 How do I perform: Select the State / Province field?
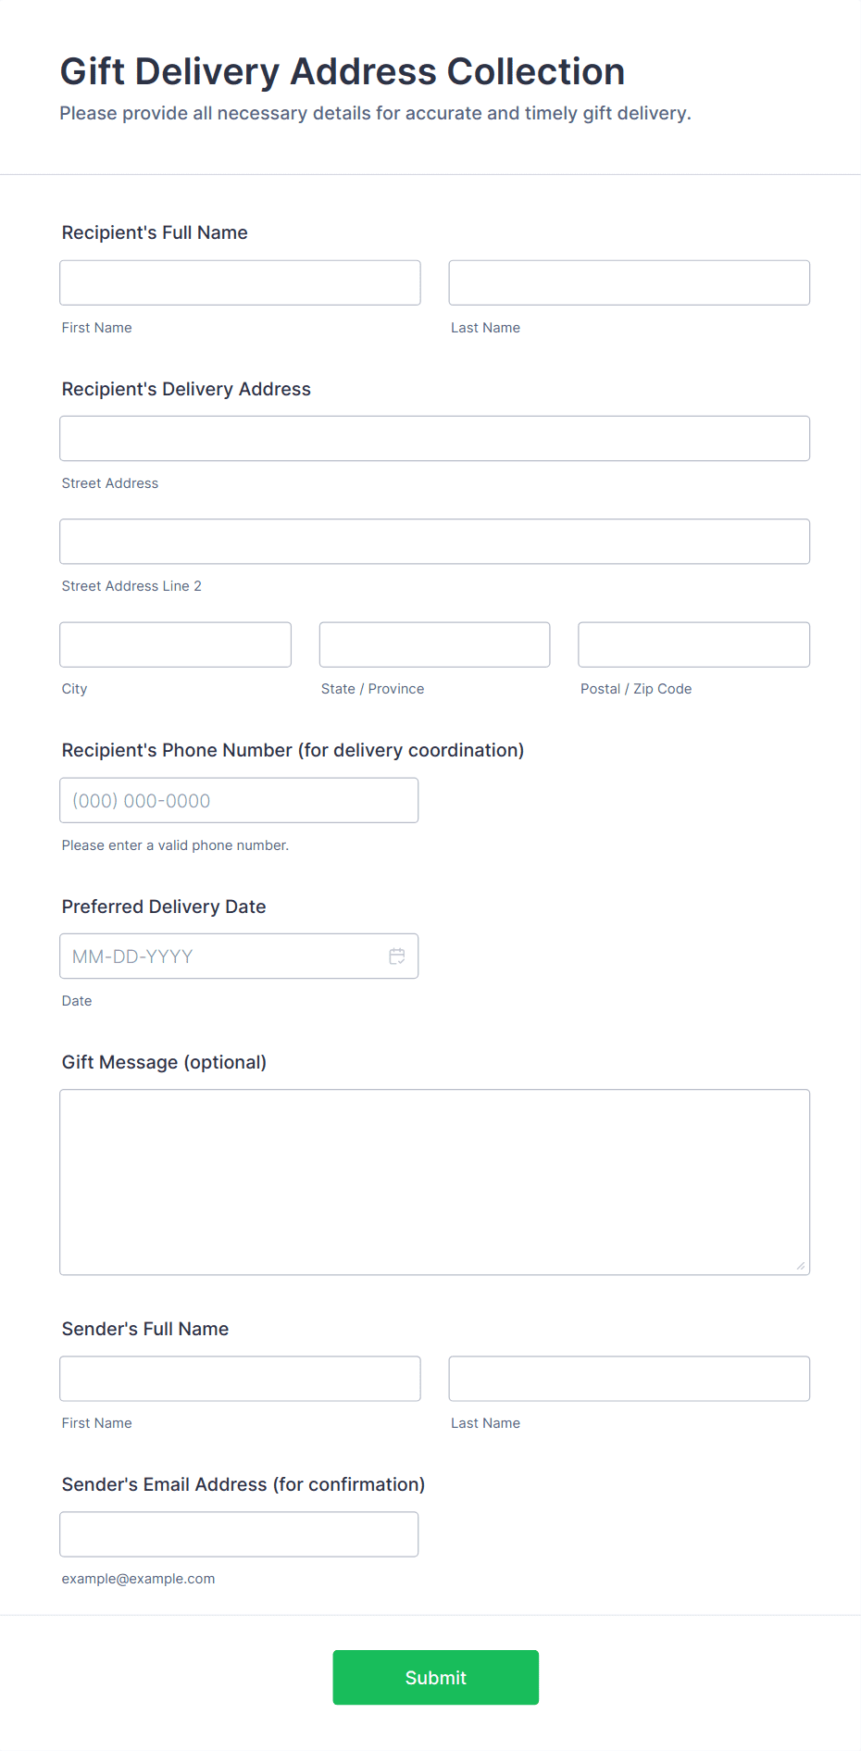(x=434, y=644)
